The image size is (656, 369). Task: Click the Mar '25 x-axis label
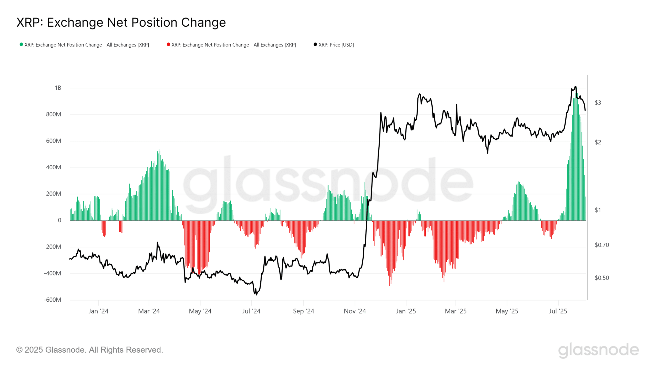pos(456,311)
